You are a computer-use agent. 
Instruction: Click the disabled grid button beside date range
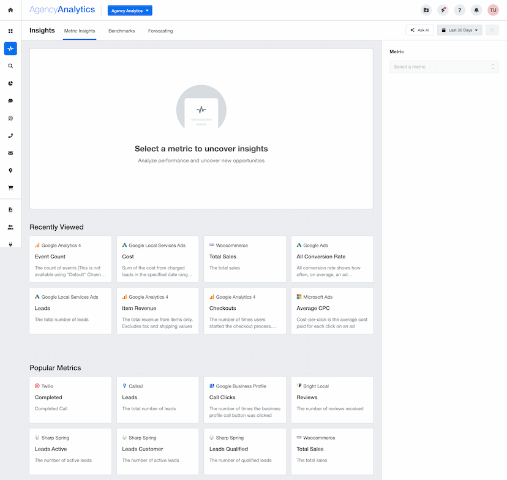pos(492,30)
